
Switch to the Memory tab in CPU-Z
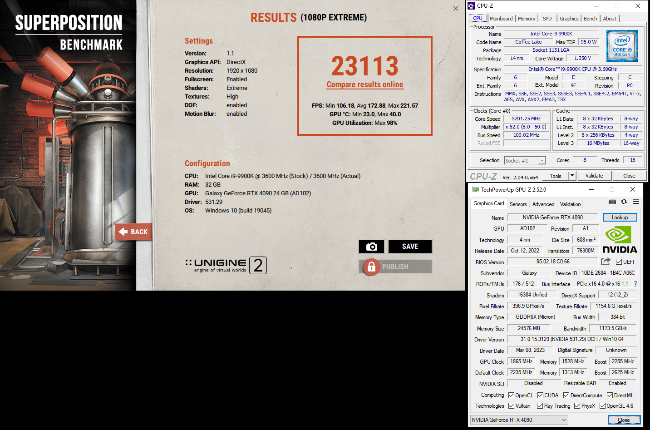[x=527, y=19]
